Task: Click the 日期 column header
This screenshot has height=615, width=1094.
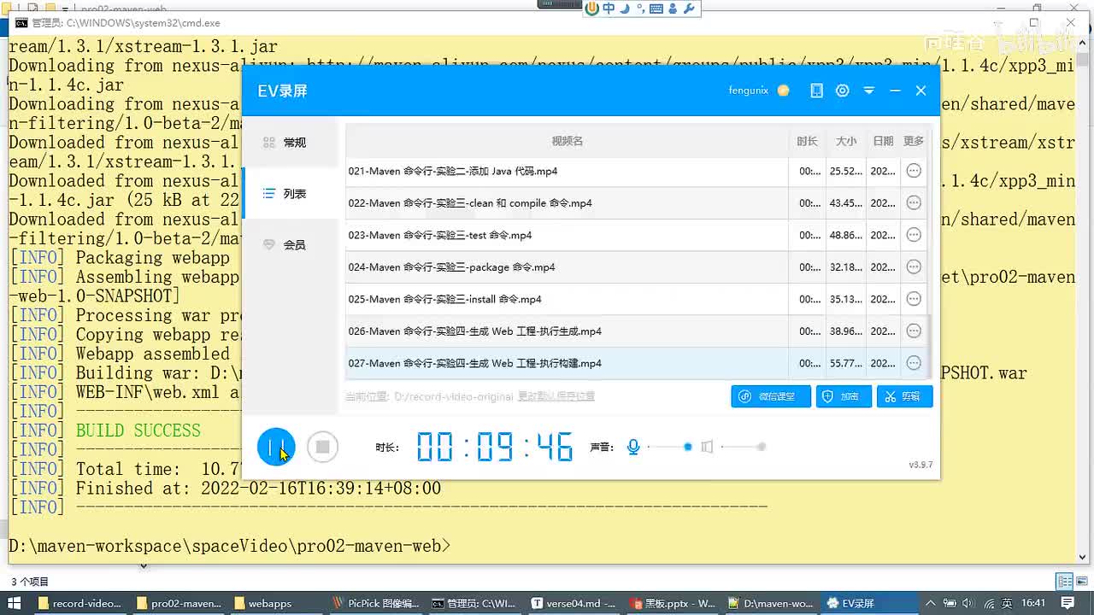Action: coord(883,141)
